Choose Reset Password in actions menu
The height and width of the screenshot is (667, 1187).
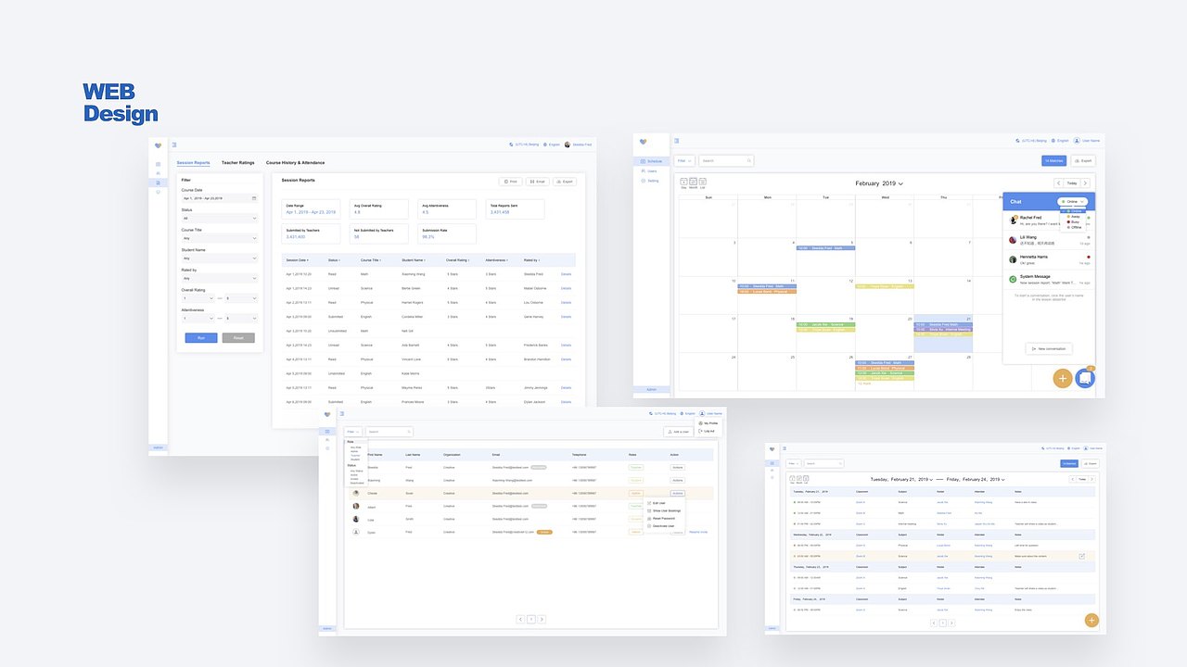point(661,518)
